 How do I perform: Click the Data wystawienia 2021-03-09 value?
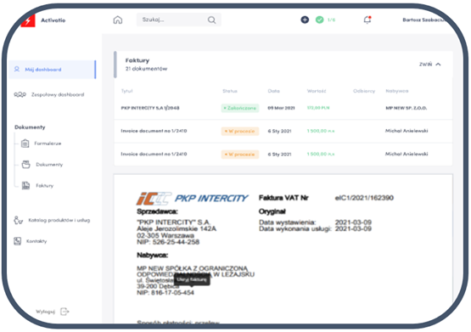tap(353, 222)
